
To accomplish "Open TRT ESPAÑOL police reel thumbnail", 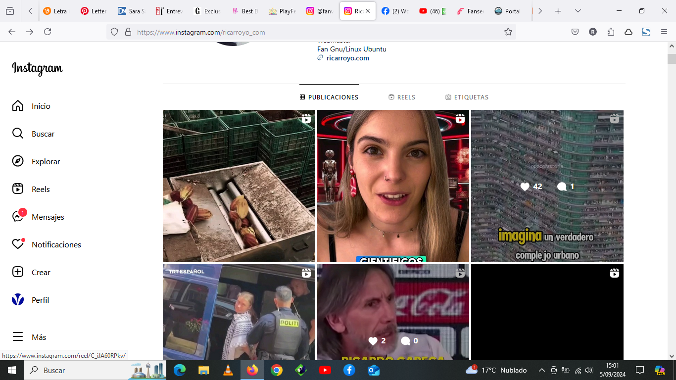I will 239,312.
